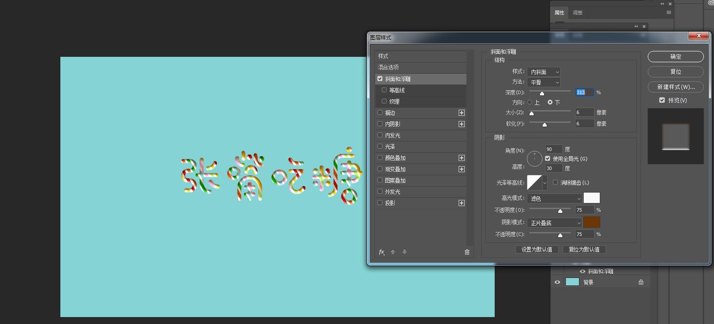
Task: Enable the 光泽 effect checkbox
Action: pos(380,147)
